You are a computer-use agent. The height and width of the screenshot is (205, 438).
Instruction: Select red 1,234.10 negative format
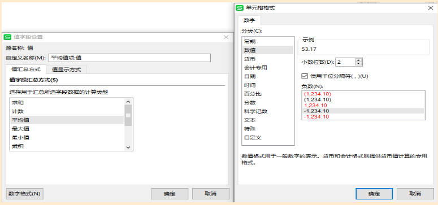click(363, 105)
